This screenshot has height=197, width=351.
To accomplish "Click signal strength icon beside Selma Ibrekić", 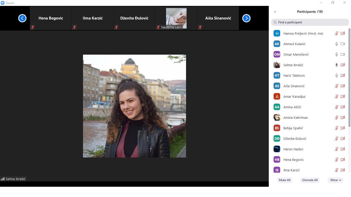I will pos(3,179).
